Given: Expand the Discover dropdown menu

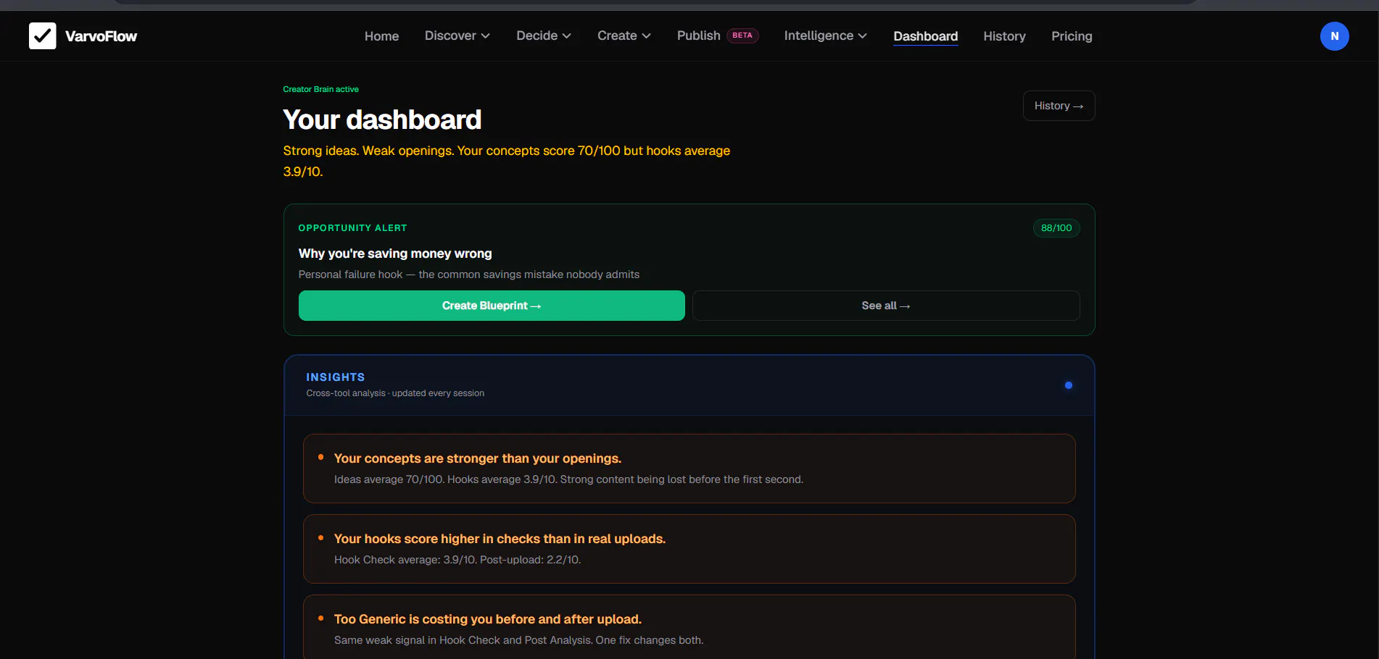Looking at the screenshot, I should click(x=457, y=35).
